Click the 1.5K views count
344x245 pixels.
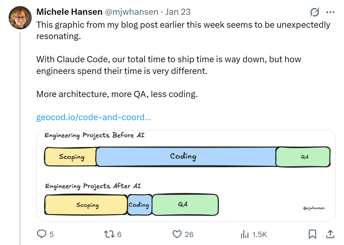coord(259,235)
